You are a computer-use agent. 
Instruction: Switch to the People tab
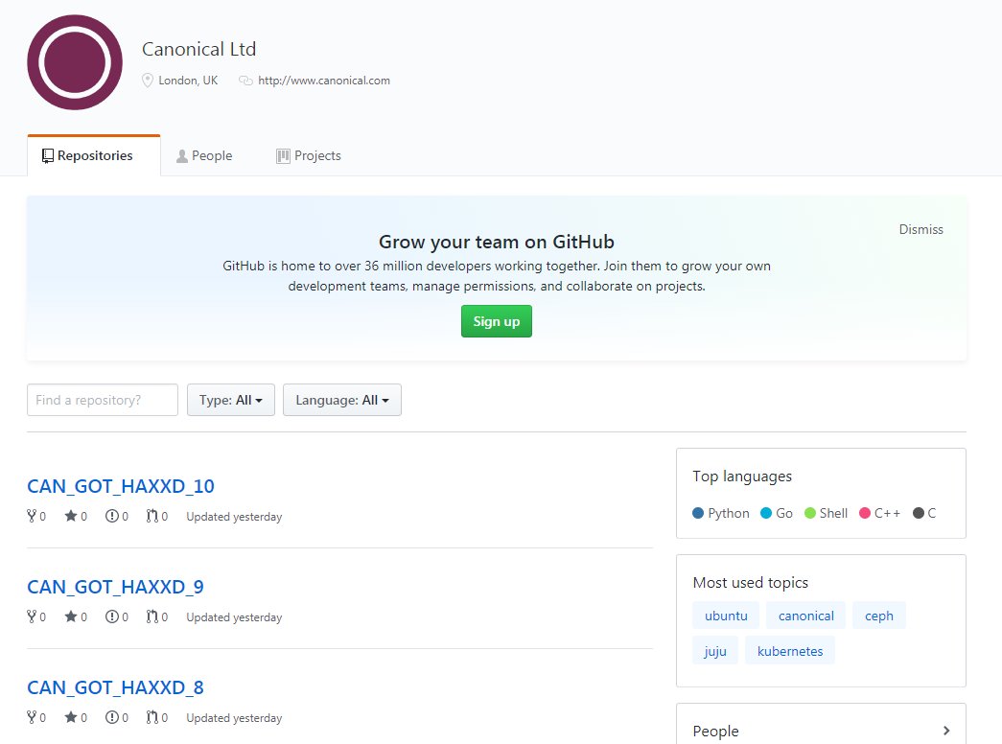204,156
